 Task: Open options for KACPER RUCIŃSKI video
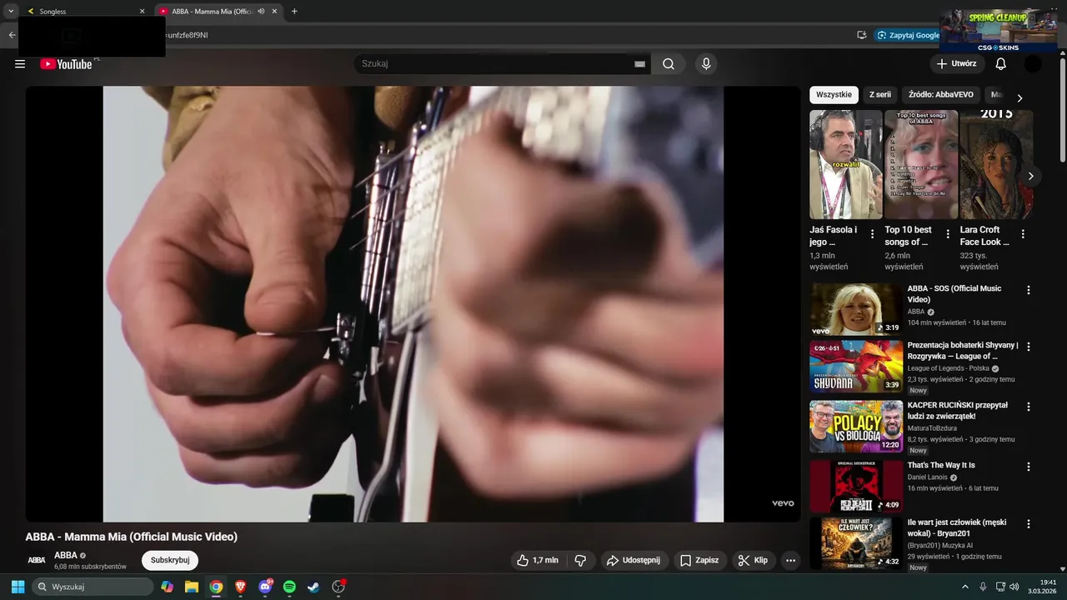1029,407
